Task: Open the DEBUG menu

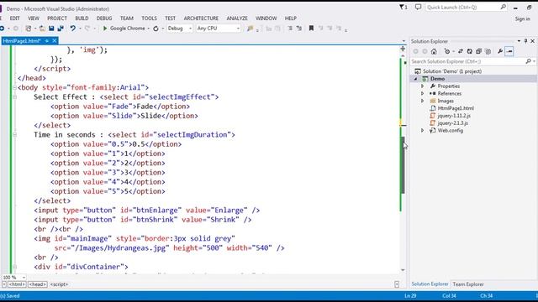Action: coord(104,18)
